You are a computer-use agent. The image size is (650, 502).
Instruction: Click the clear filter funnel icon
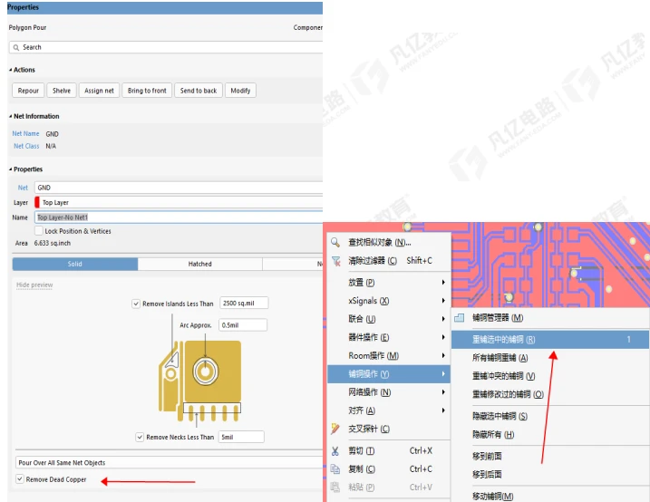tap(335, 261)
